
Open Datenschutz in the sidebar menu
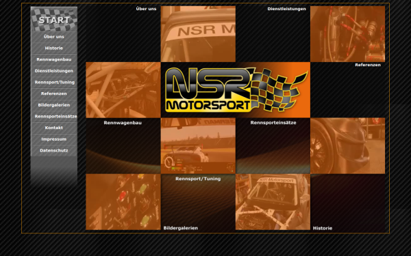[54, 150]
